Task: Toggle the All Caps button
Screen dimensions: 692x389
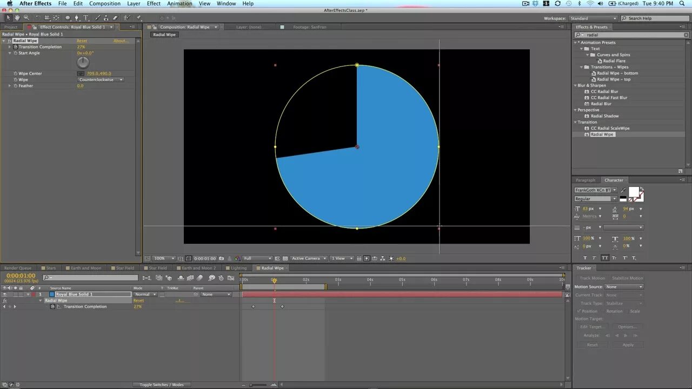Action: 604,258
